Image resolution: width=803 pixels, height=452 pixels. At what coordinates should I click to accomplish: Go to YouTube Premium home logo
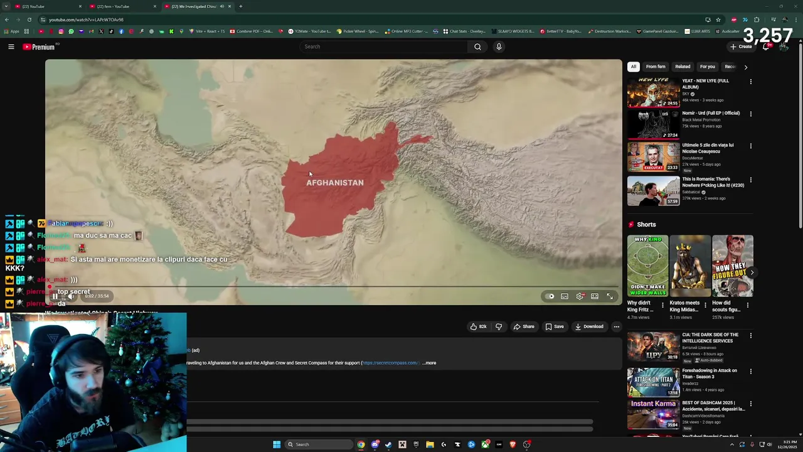pyautogui.click(x=40, y=46)
